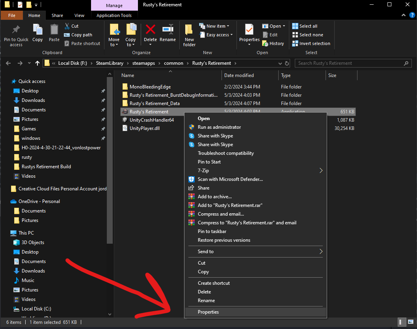Open the address bar history dropdown
This screenshot has width=417, height=329.
click(x=280, y=64)
